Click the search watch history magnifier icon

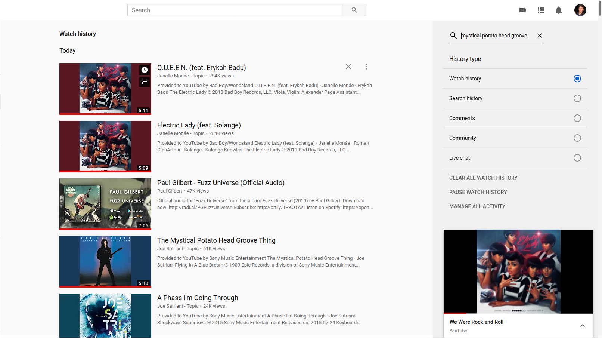[453, 36]
